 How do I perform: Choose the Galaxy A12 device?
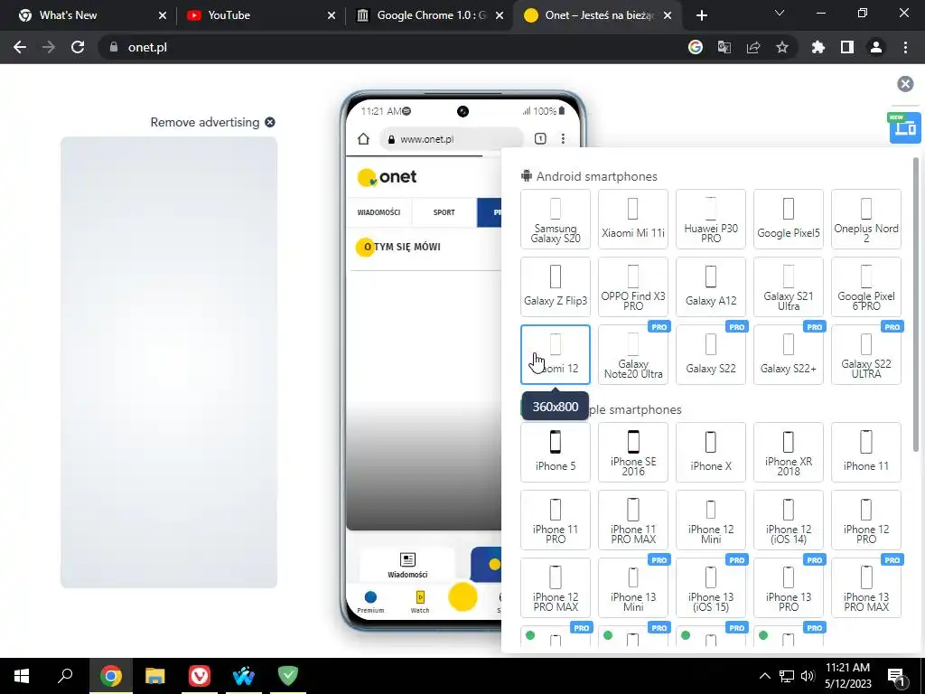(x=711, y=286)
